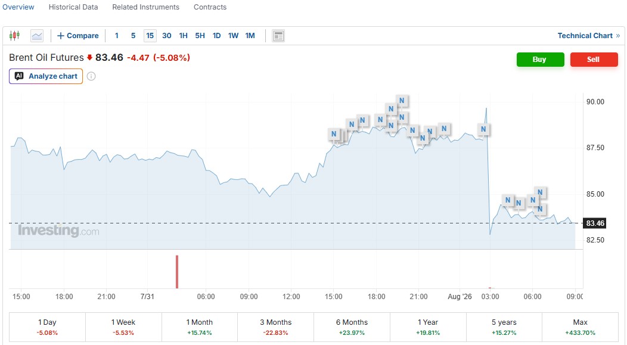Click the Aug '26 date label on axis

click(460, 297)
